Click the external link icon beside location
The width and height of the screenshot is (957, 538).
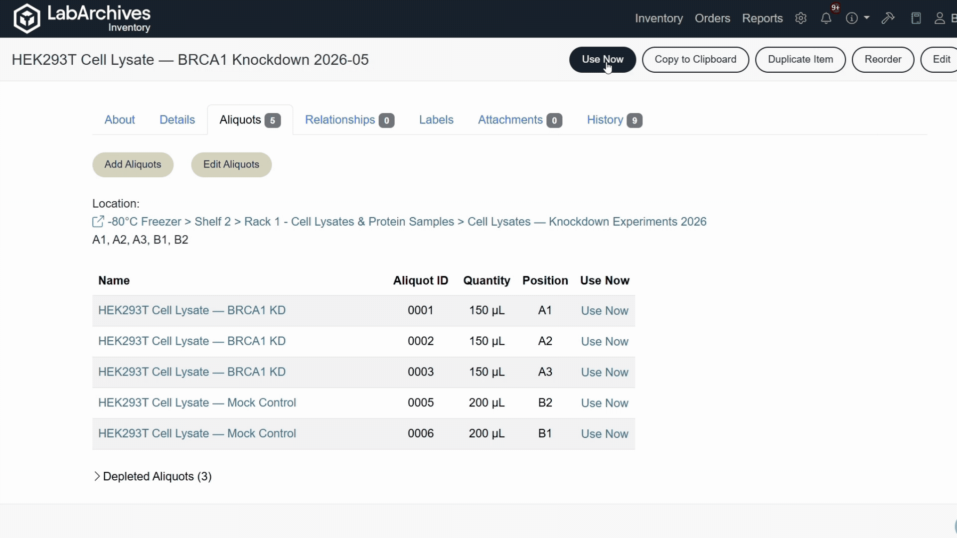pyautogui.click(x=98, y=222)
